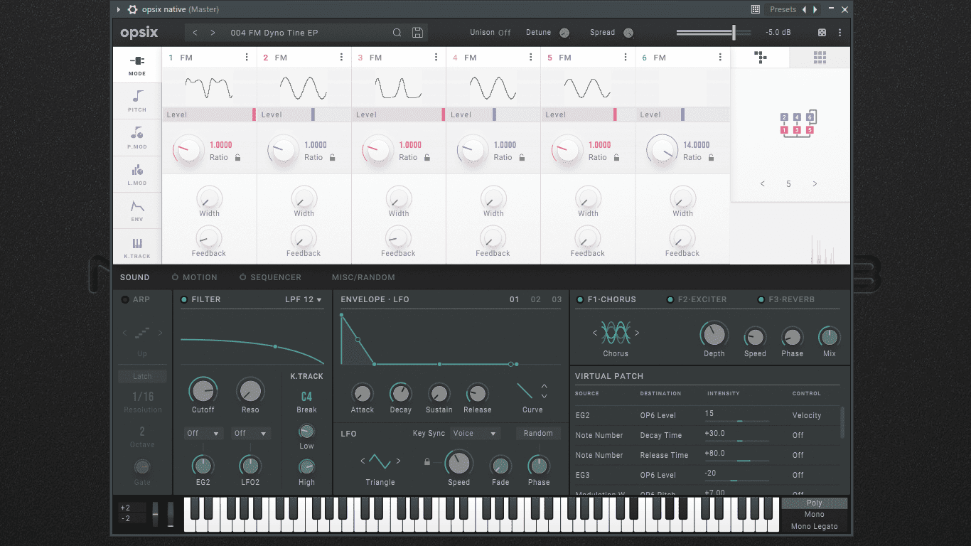Toggle the F2 EXCITER effect

point(670,300)
